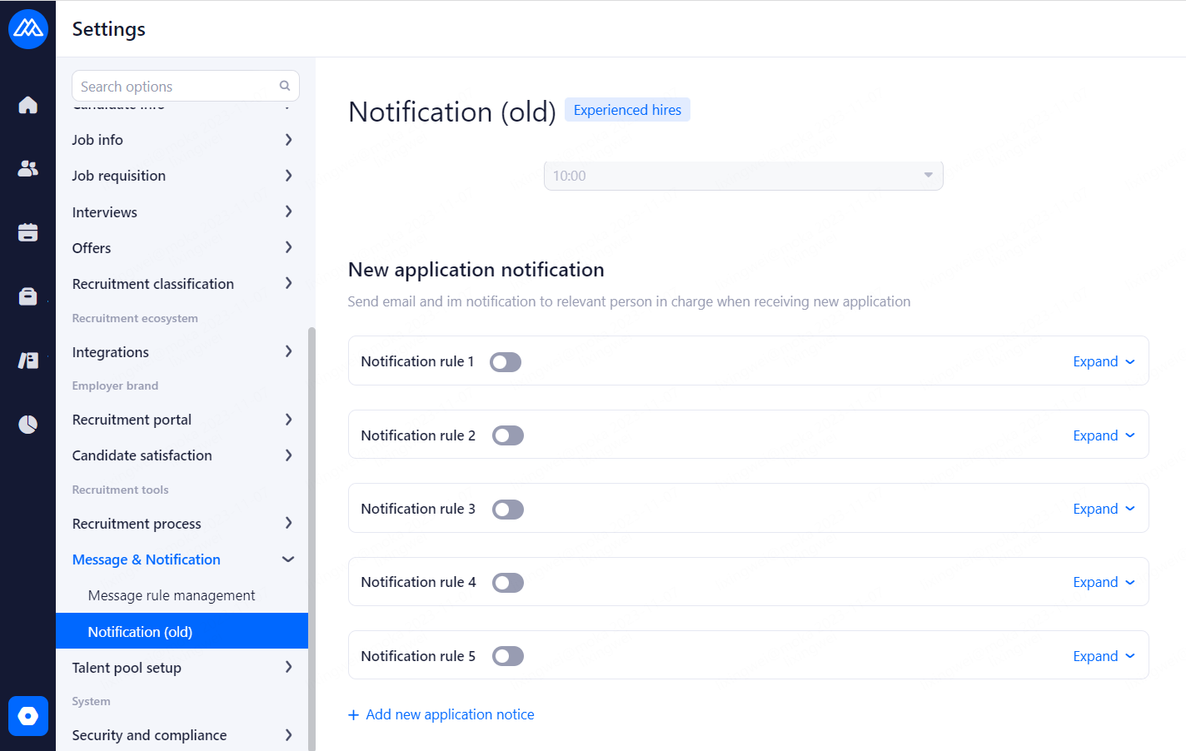
Task: Open the home icon in left rail
Action: (27, 105)
